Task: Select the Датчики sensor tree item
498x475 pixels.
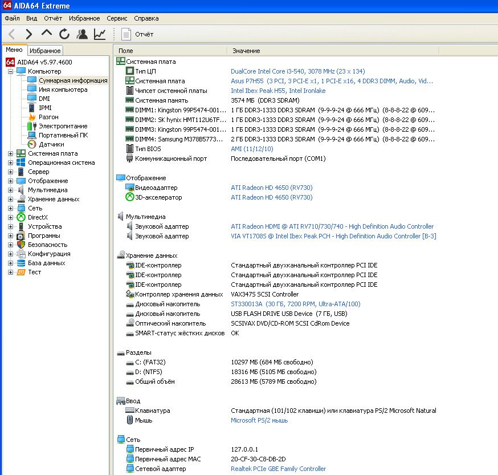Action: (x=51, y=144)
